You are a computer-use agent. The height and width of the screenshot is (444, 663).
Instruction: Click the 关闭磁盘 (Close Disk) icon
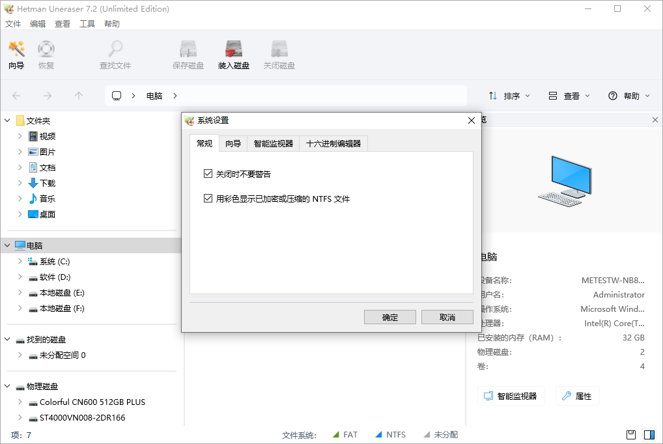point(279,54)
